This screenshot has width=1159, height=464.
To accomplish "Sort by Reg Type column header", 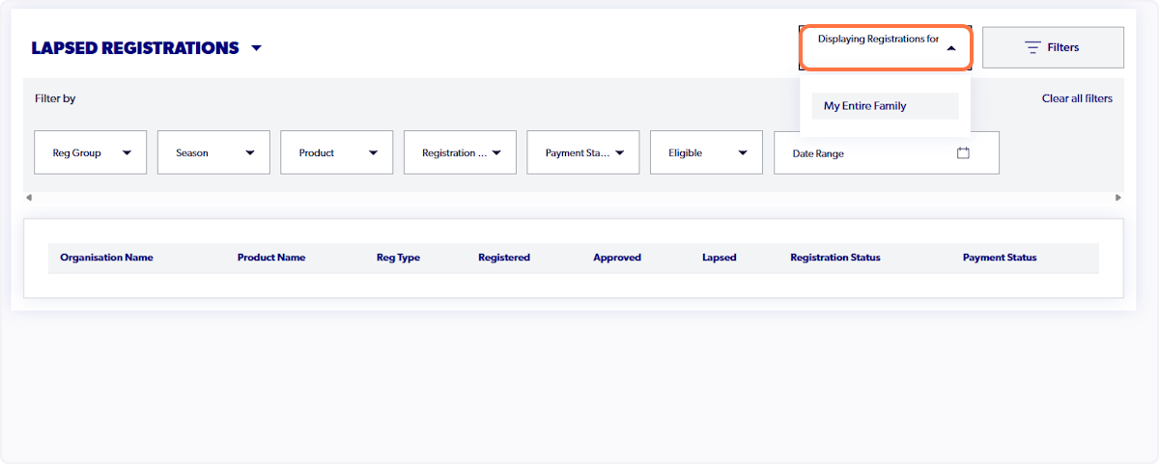I will (x=398, y=258).
